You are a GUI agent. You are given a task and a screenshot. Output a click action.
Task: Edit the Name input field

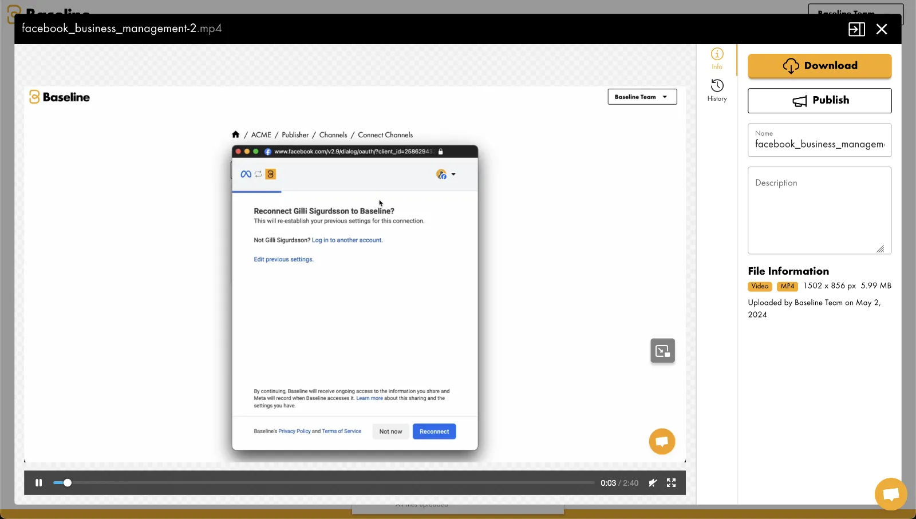[x=820, y=140]
